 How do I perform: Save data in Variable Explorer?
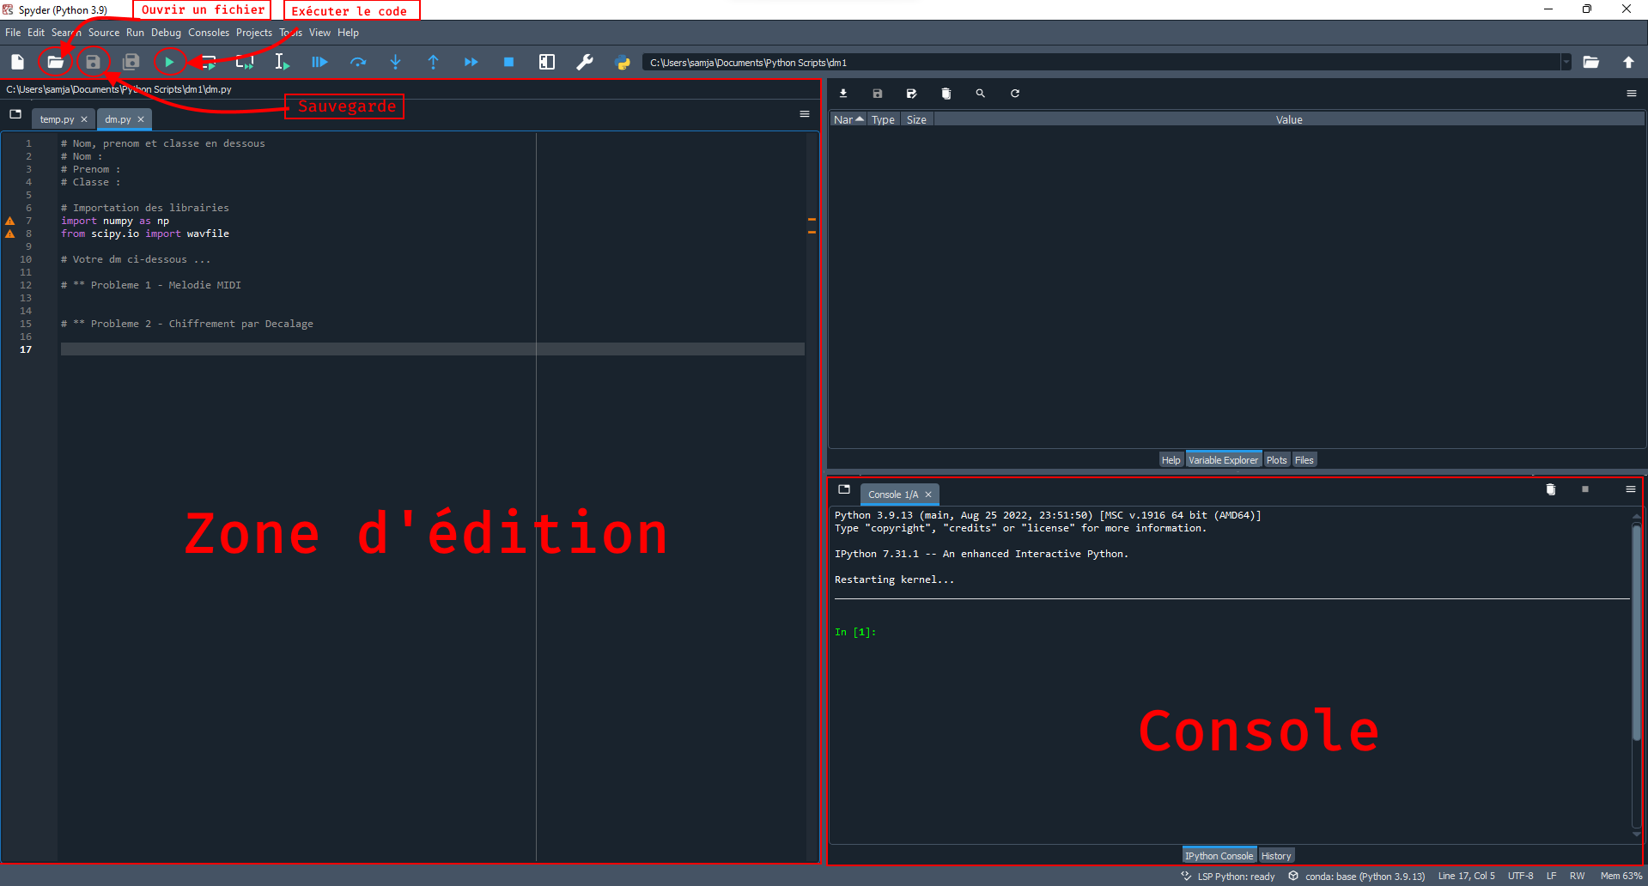[878, 93]
